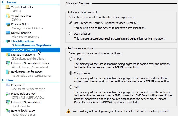Open the Reset Check Boxes setting
Image resolution: width=178 pixels, height=116 pixels.
(x=23, y=111)
